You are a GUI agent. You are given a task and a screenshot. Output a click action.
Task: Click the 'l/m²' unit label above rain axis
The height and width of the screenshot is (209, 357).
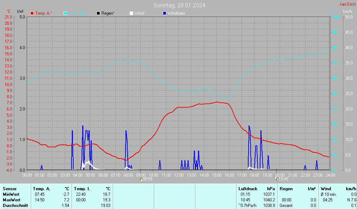20,11
